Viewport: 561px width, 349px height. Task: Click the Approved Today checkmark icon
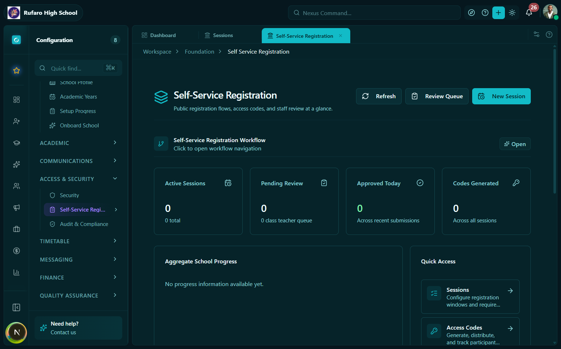click(x=420, y=183)
